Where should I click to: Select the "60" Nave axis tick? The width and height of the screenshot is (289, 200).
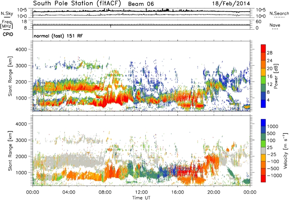258,22
